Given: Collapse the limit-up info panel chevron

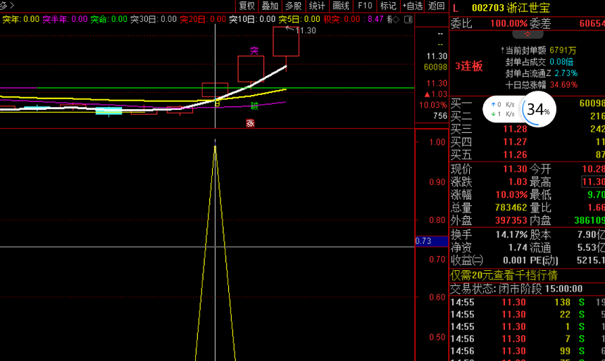Looking at the screenshot, I should [x=528, y=34].
